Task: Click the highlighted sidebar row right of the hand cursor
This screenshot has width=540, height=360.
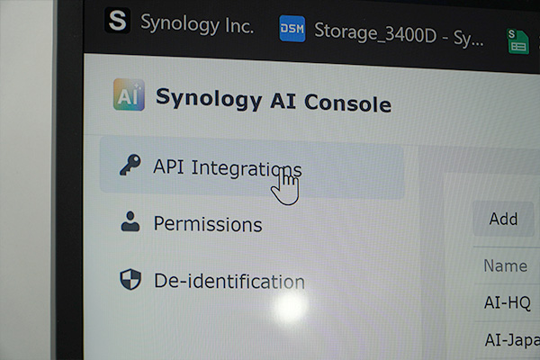Action: tap(351, 172)
